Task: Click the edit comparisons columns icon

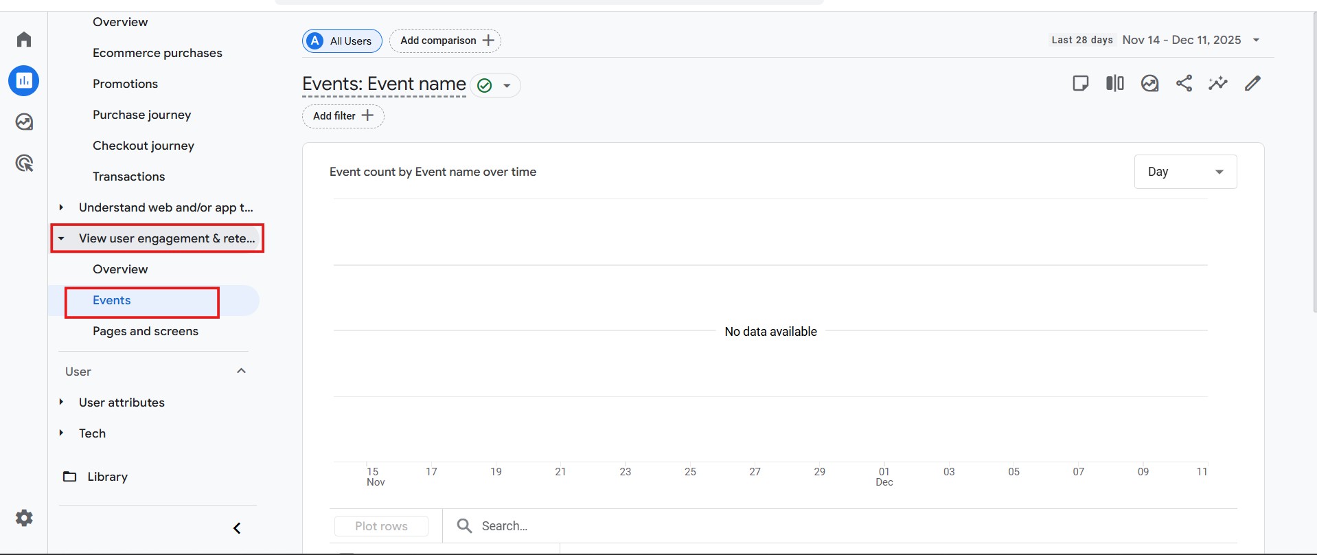Action: click(x=1114, y=84)
